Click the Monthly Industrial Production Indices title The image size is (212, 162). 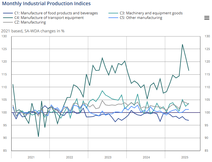click(x=46, y=4)
